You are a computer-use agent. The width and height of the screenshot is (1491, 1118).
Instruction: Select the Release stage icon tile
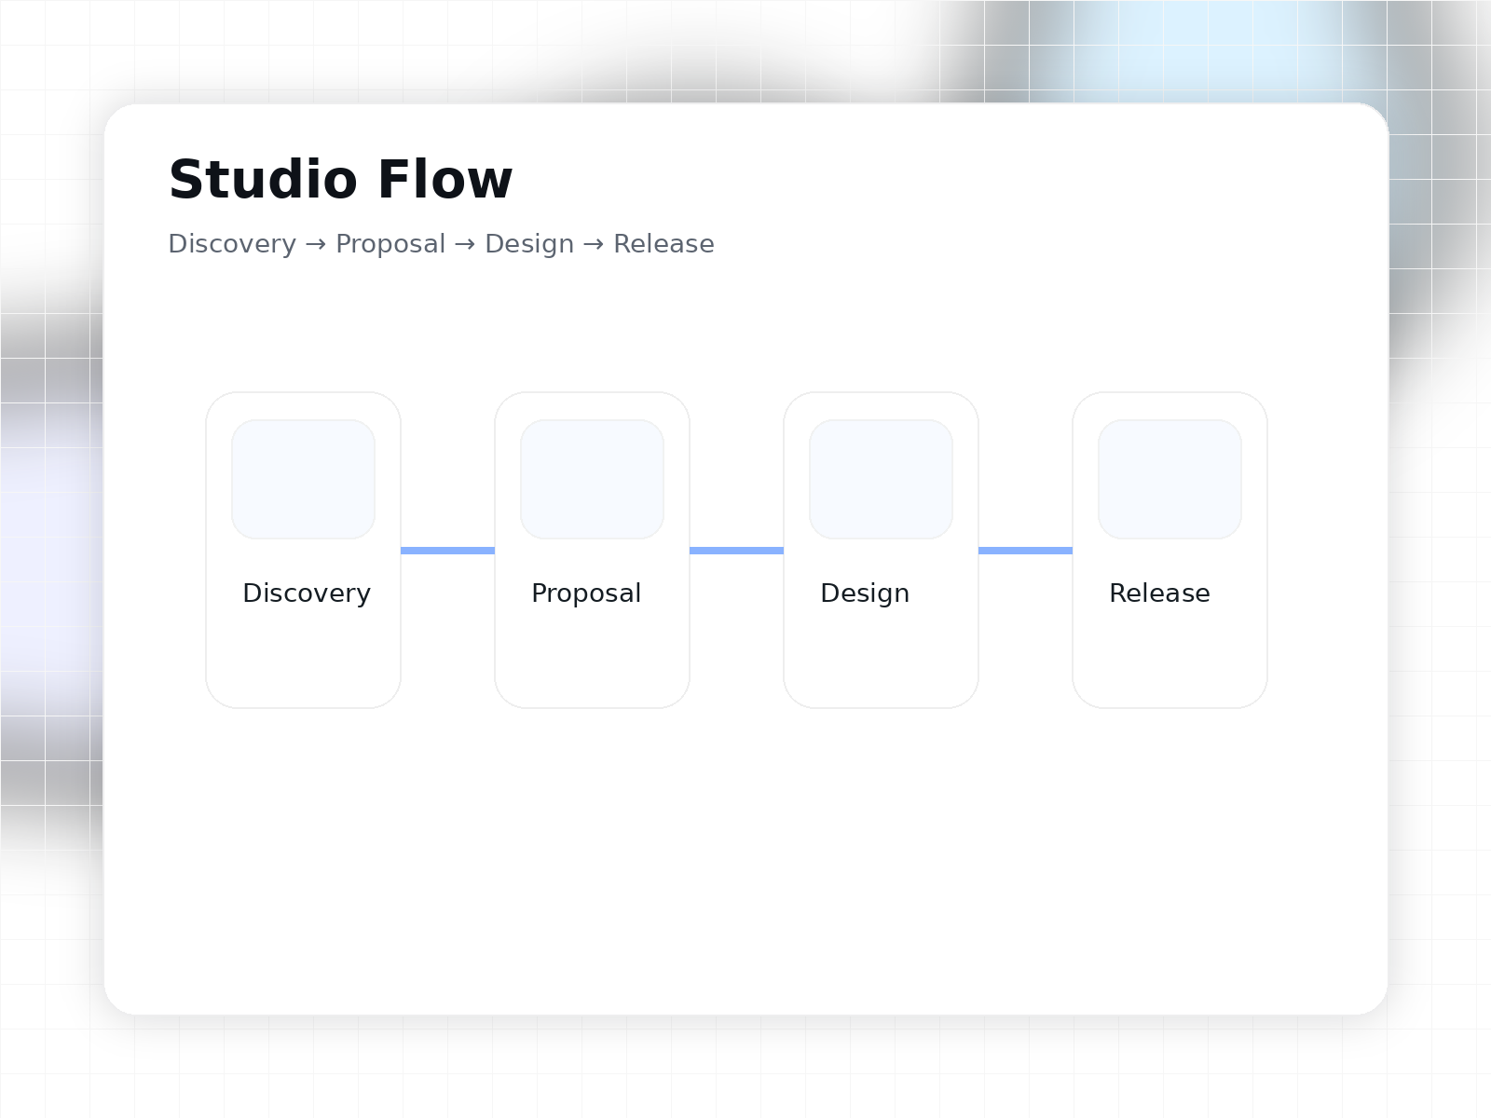pyautogui.click(x=1170, y=479)
